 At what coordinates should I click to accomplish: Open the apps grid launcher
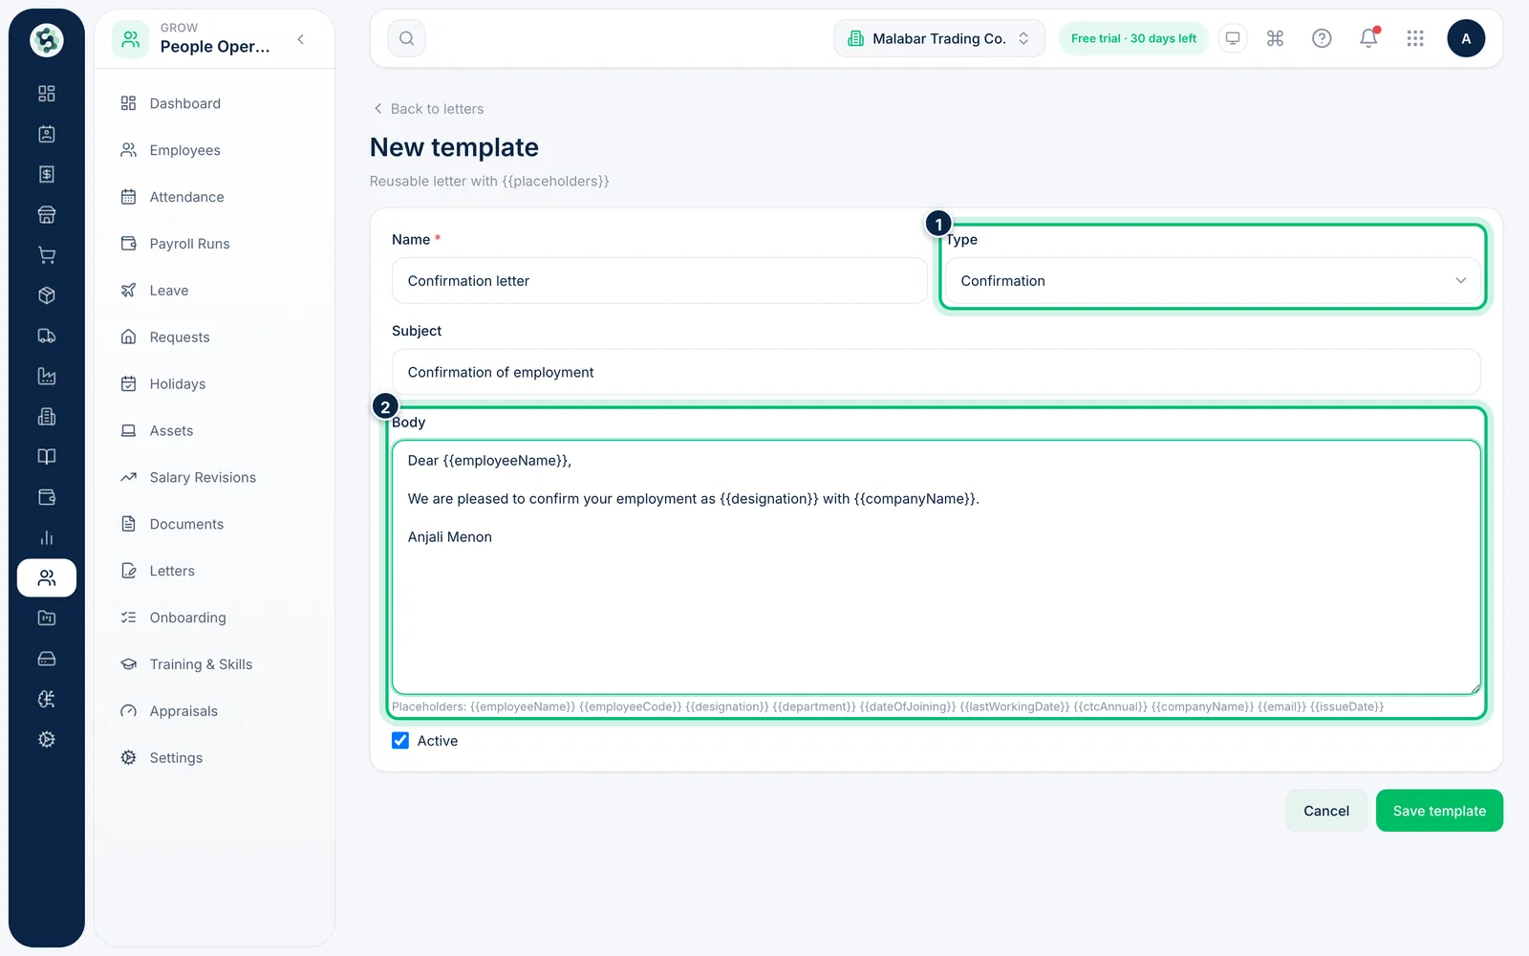click(1415, 38)
